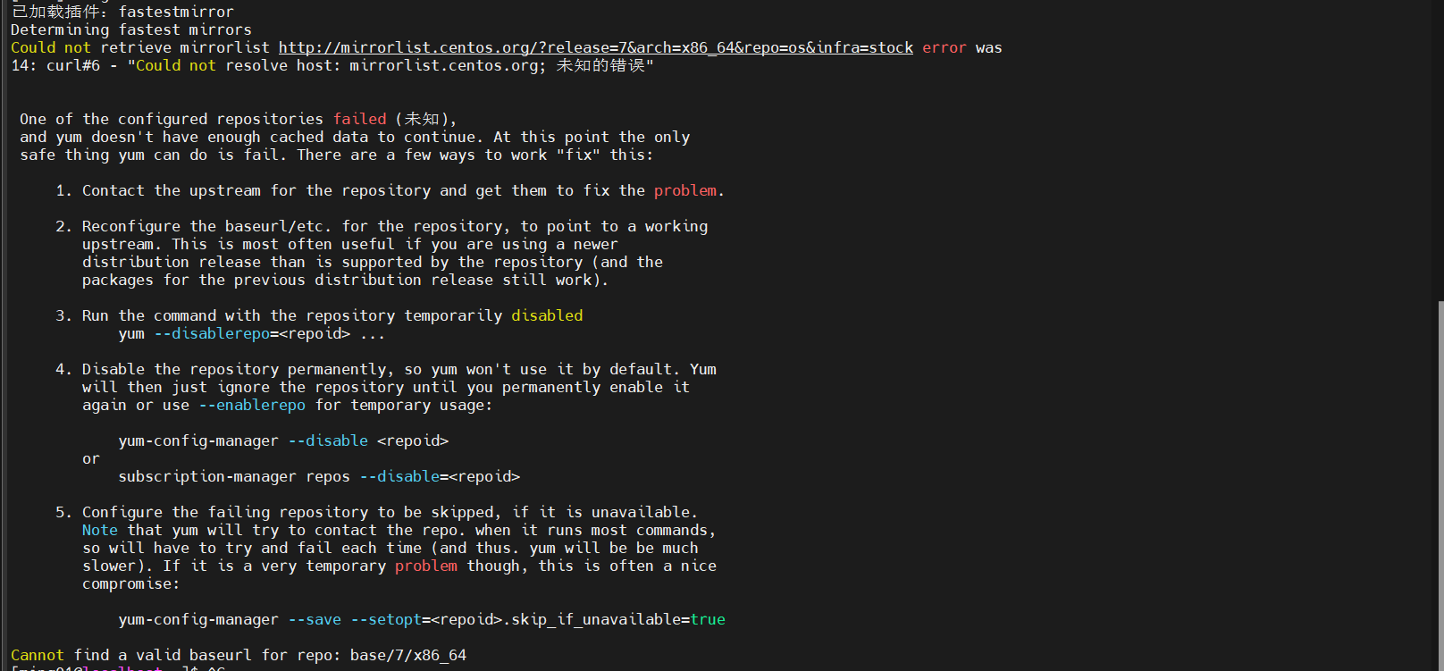Click "Cannot" in the last error line

coord(38,656)
